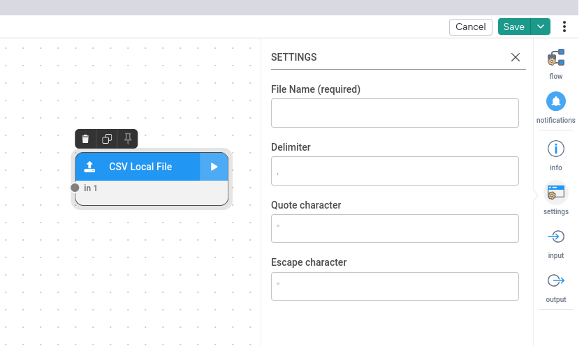Click the 'SETTINGS' panel heading

point(294,57)
